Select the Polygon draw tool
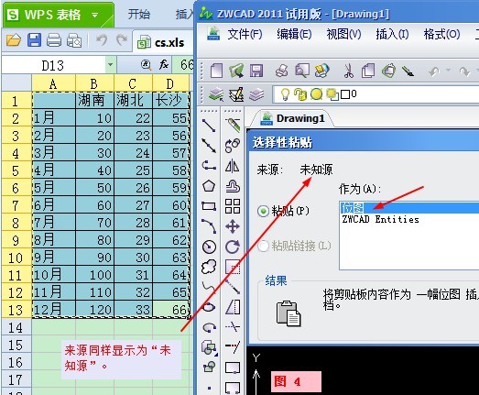Screen dimensions: 479x395 tap(209, 186)
